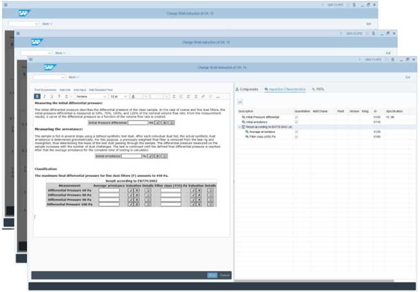Click the SAP logo in front window
The width and height of the screenshot is (420, 292).
pos(50,67)
